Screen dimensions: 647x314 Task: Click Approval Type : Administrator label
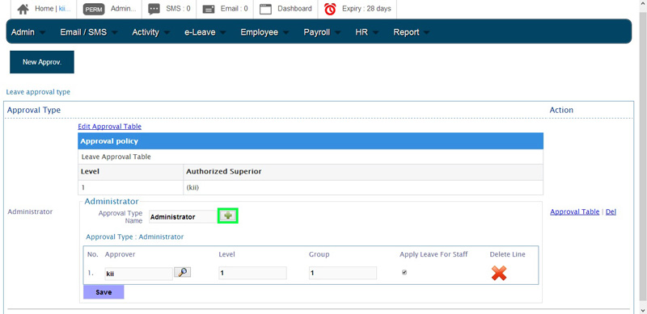[134, 237]
